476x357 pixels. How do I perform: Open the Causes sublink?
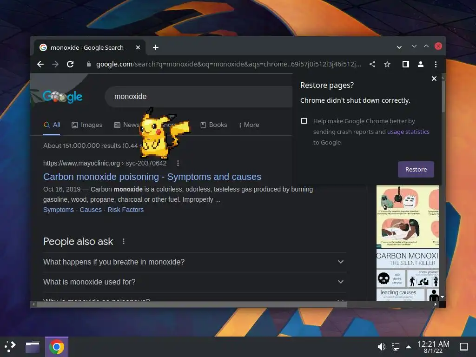[91, 210]
